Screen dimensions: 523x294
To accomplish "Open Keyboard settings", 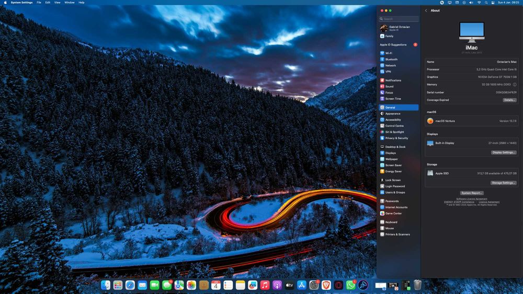I will pos(398,222).
